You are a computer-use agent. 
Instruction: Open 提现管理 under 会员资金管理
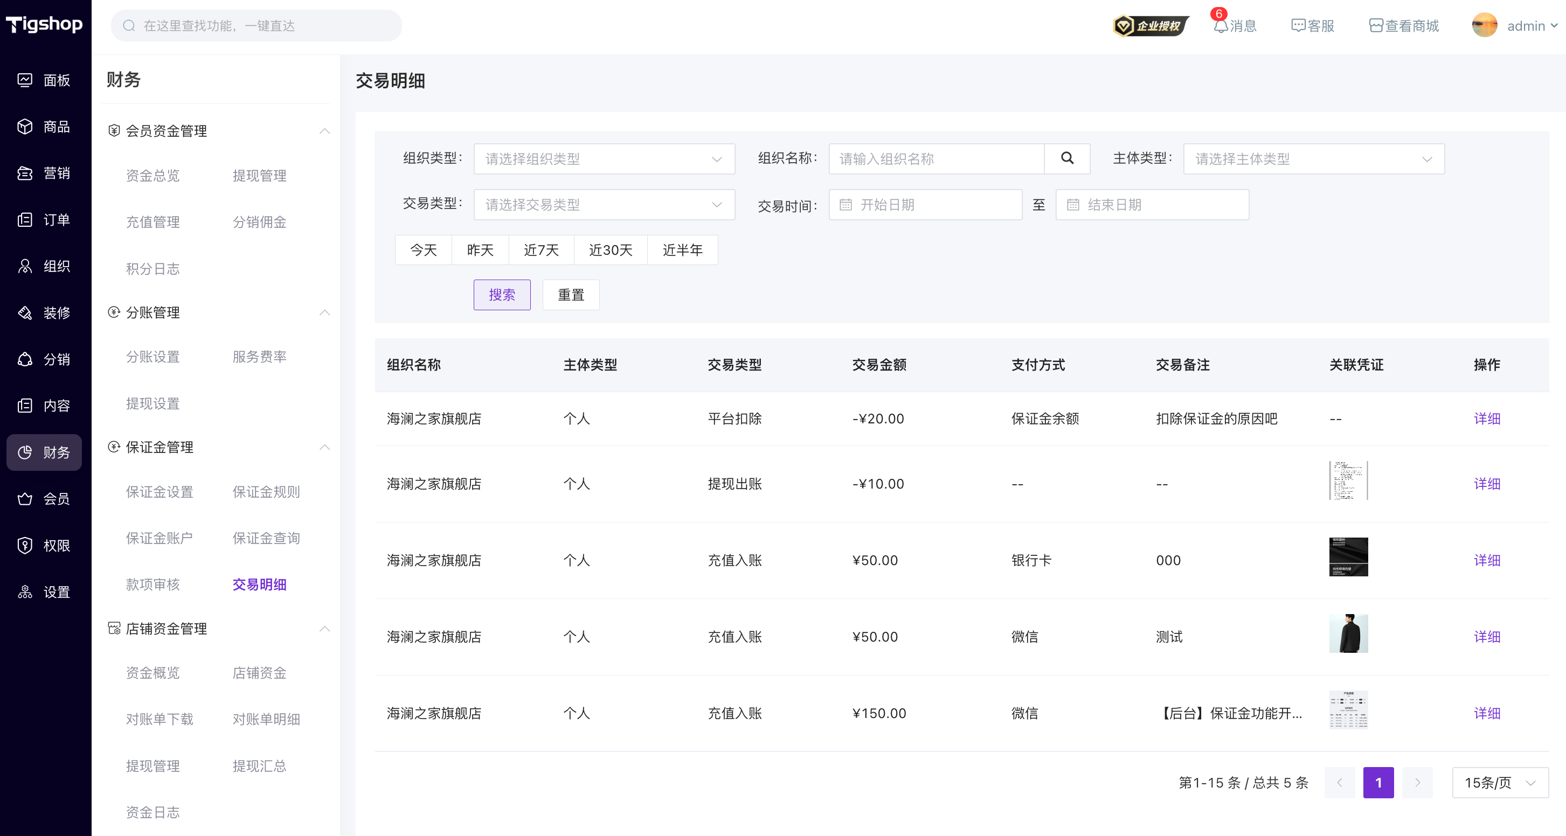click(260, 176)
